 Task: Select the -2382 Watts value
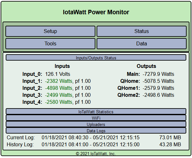point(59,81)
